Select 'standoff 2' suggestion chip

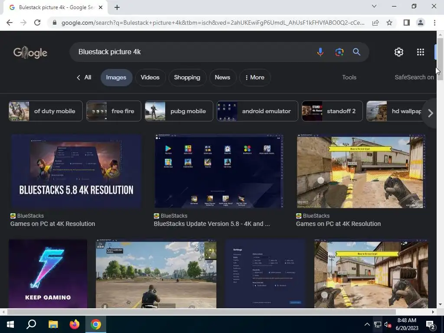(x=332, y=111)
